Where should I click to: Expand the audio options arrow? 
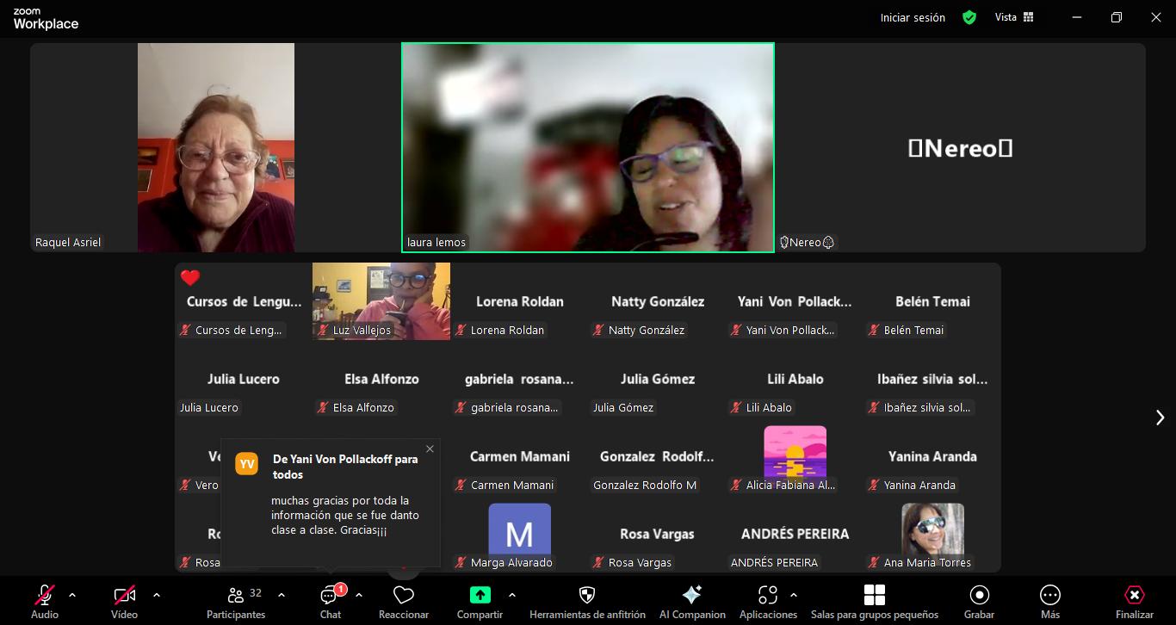tap(72, 595)
